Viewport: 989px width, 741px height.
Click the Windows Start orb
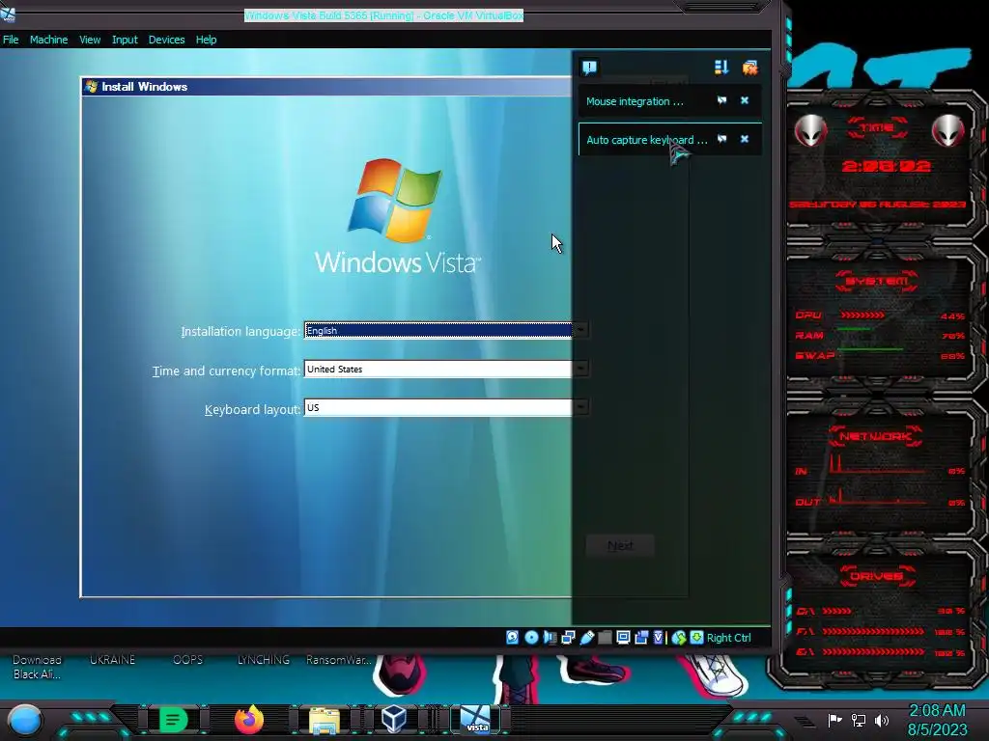tap(25, 720)
